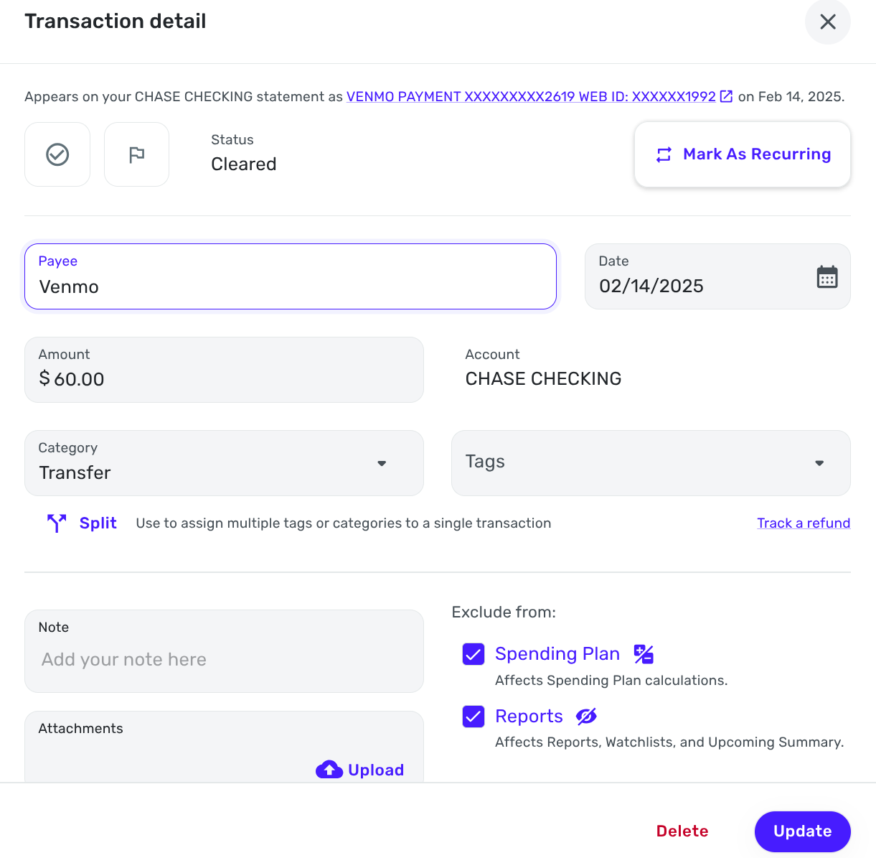Click the Amount field showing 60.00
Viewport: 876px width, 858px height.
(224, 370)
